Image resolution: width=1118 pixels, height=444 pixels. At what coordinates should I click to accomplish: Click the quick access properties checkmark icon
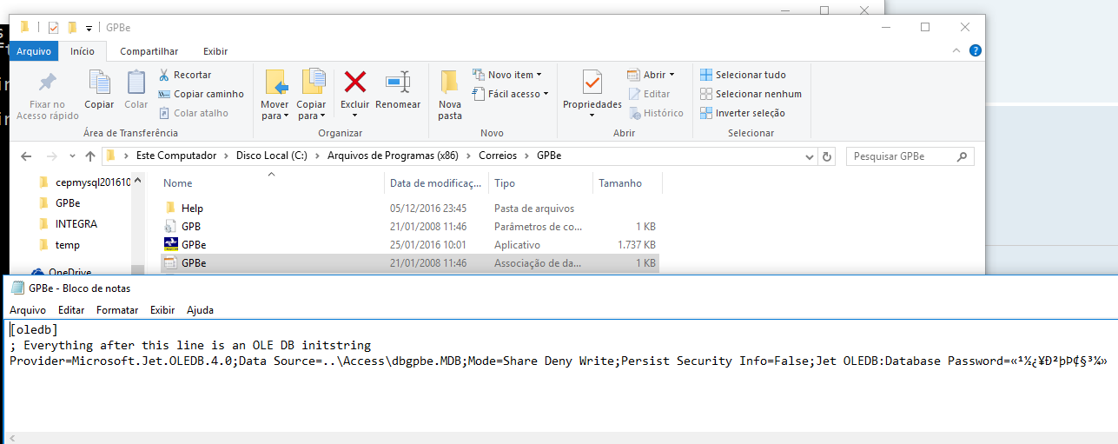pyautogui.click(x=53, y=28)
